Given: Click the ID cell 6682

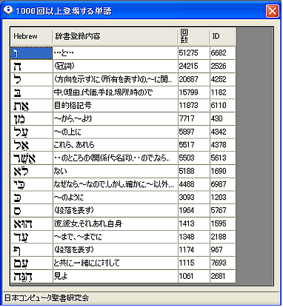Looking at the screenshot, I should coord(223,53).
